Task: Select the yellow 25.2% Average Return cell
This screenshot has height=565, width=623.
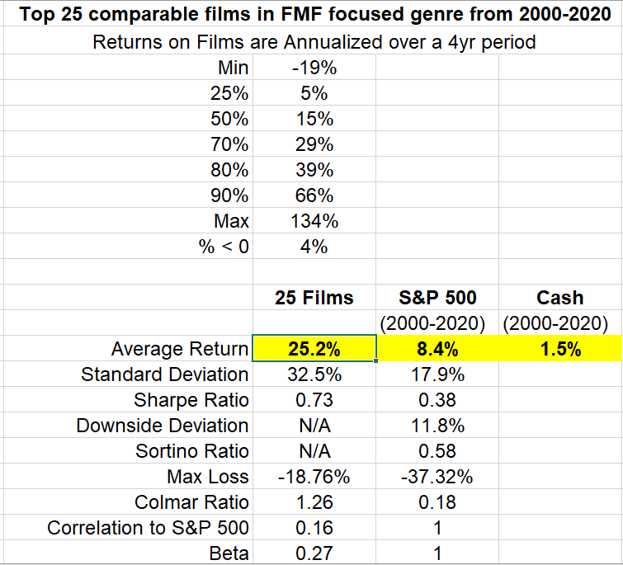Action: (314, 349)
